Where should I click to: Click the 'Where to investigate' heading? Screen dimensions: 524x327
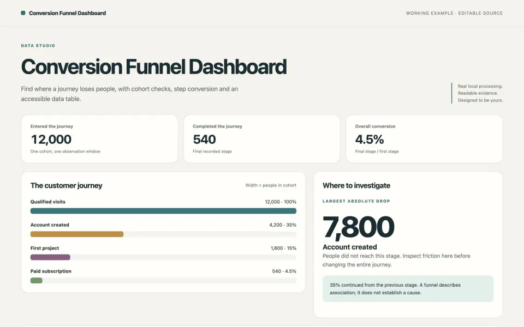click(x=356, y=185)
